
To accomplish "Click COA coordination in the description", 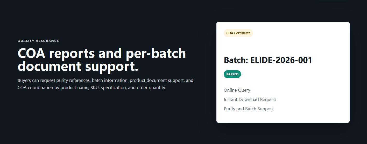I will point(35,88).
